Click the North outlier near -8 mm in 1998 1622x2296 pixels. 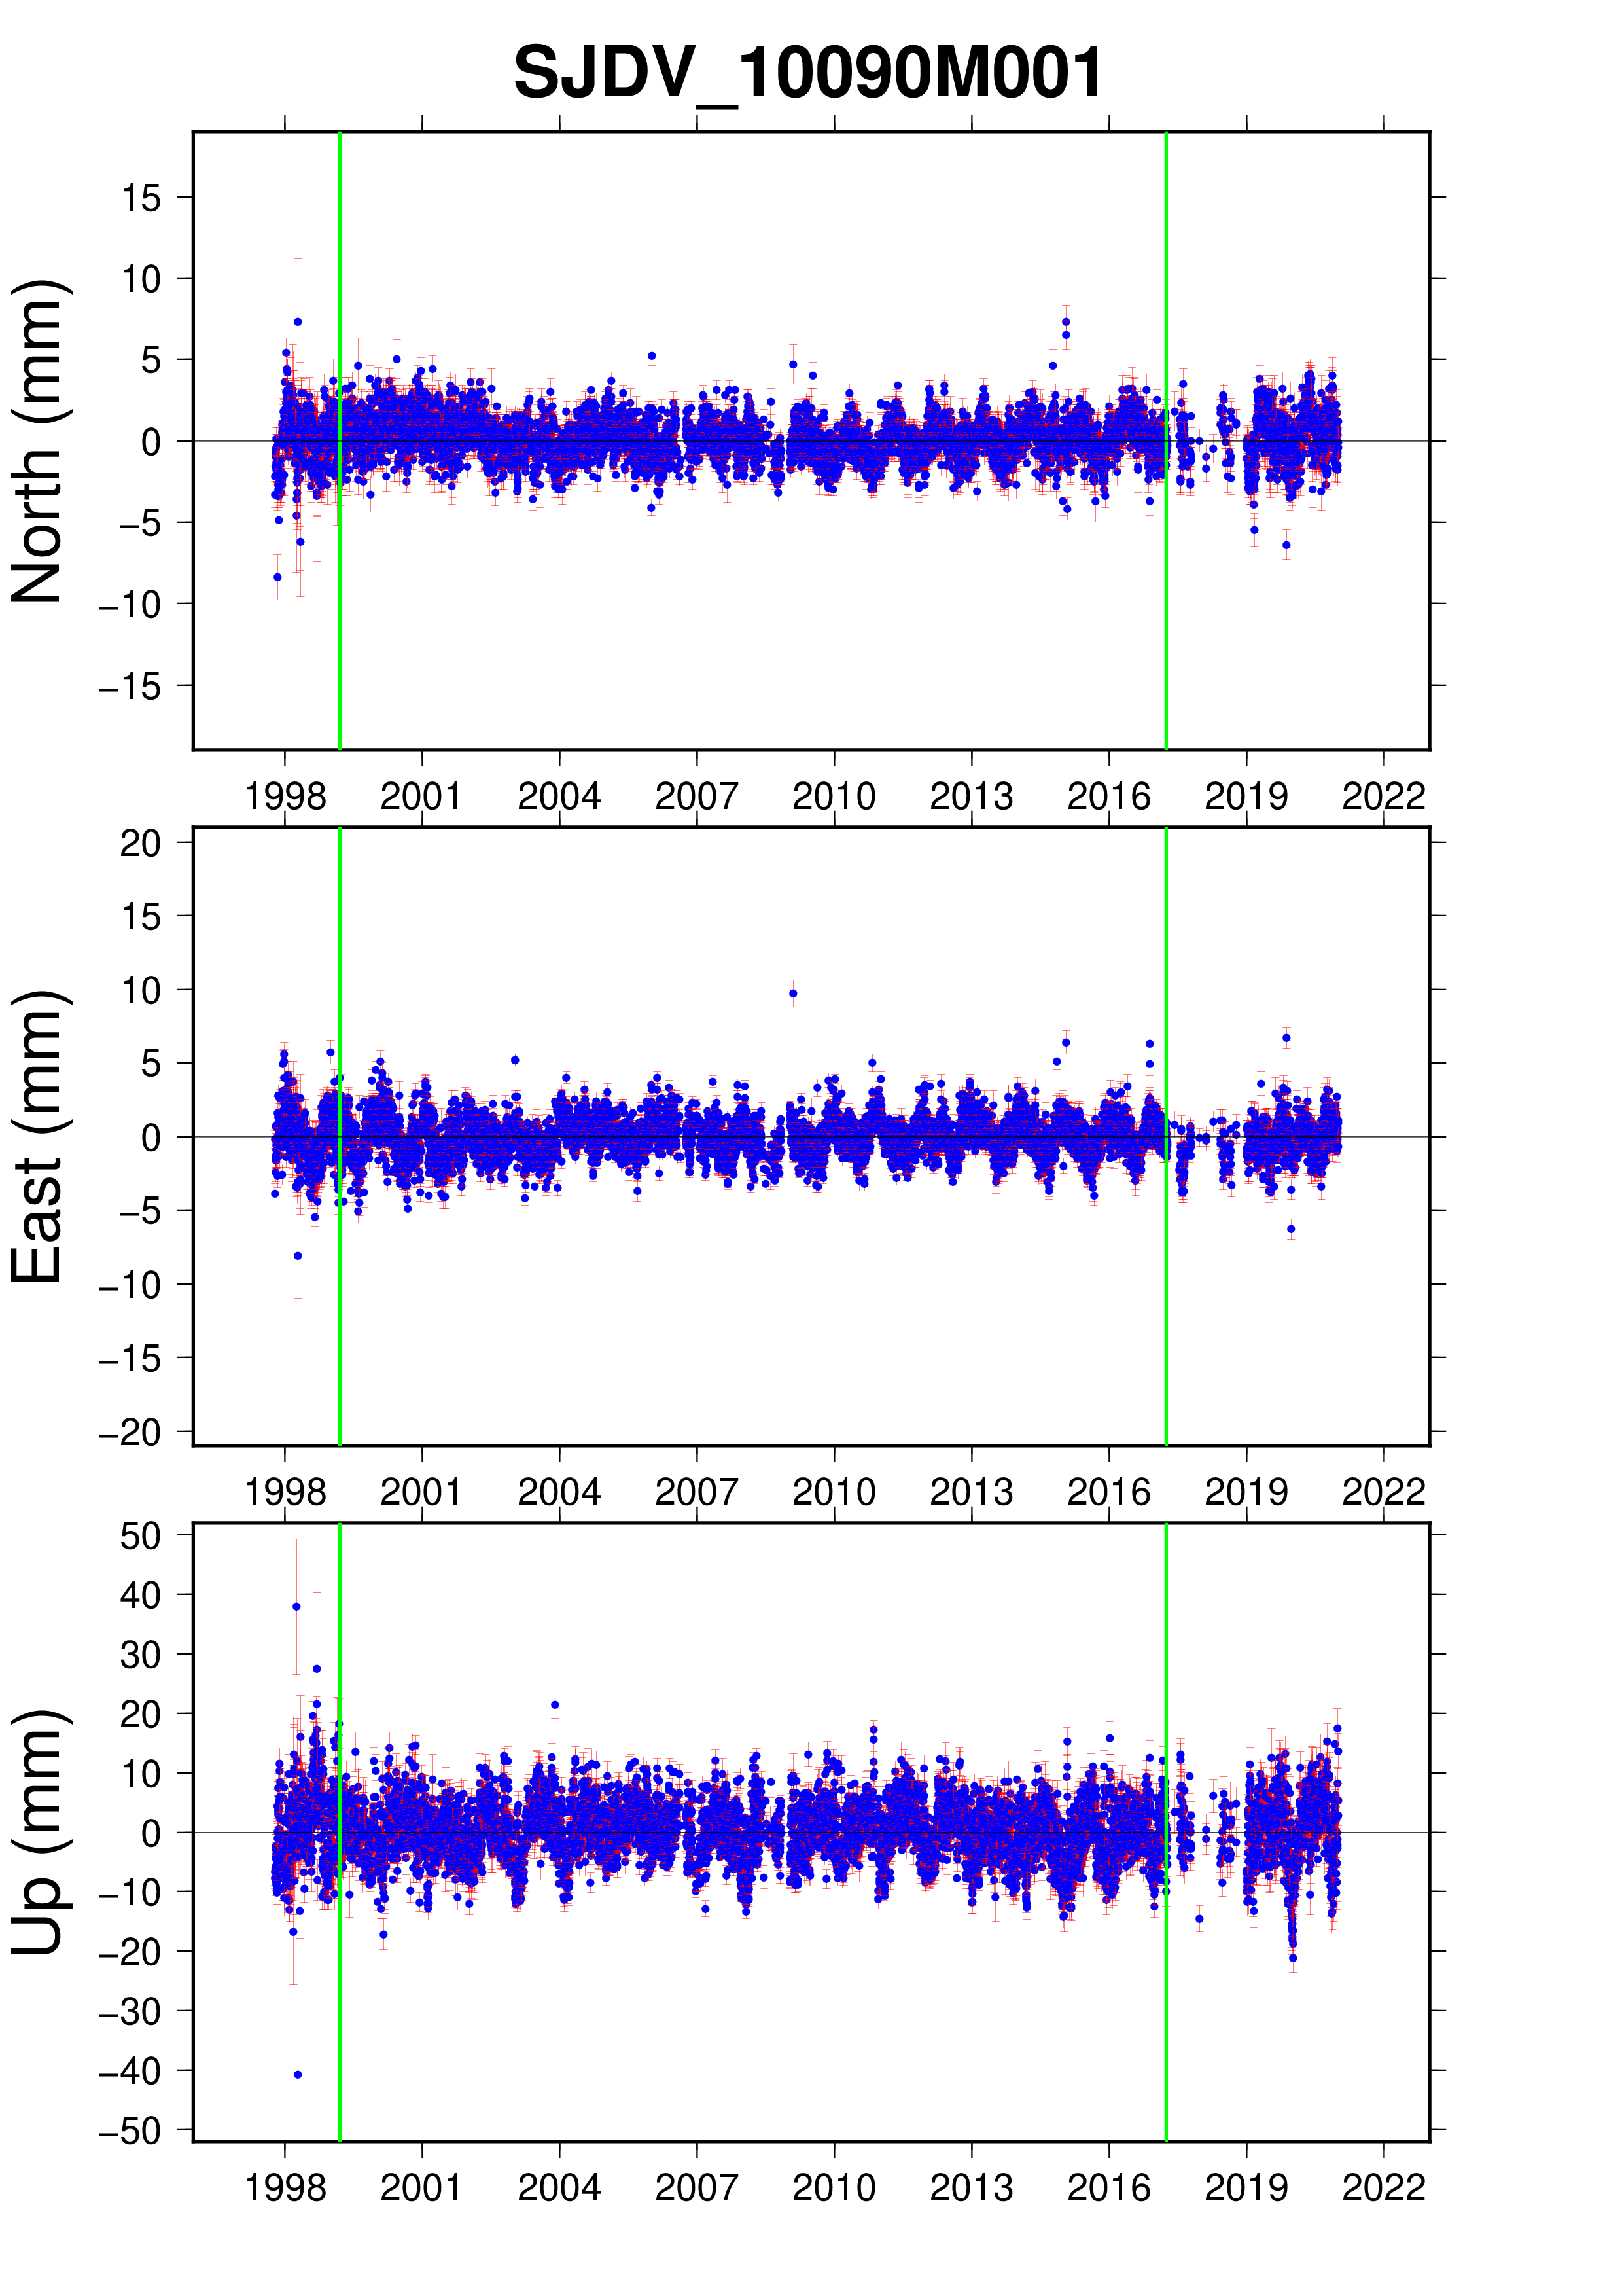click(278, 577)
